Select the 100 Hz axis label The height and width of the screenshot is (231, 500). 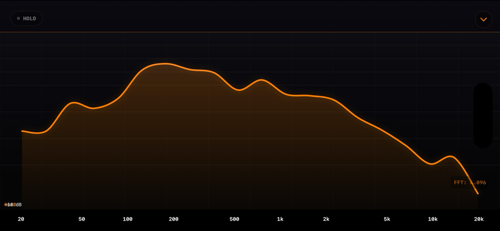click(x=127, y=219)
